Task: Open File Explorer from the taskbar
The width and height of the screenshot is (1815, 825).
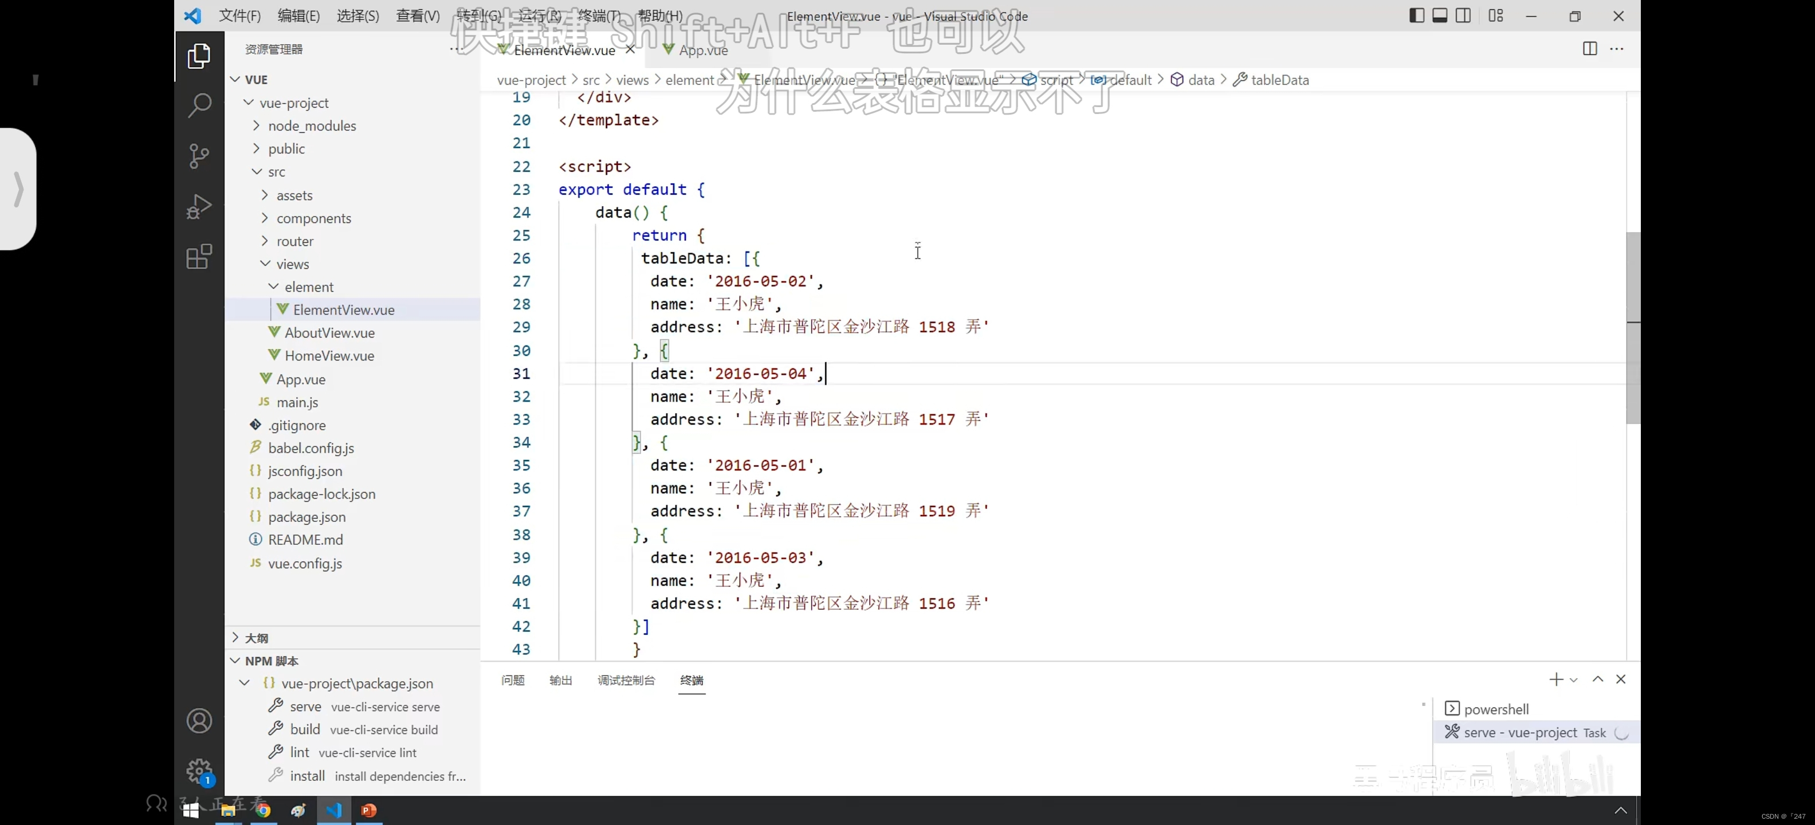Action: tap(227, 810)
